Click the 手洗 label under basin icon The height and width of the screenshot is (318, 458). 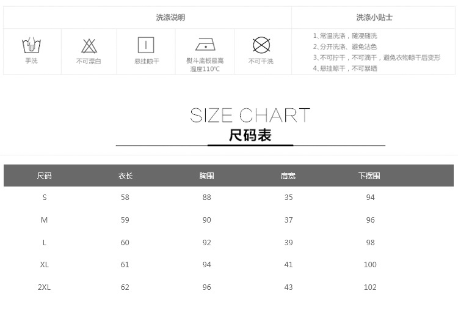[31, 61]
